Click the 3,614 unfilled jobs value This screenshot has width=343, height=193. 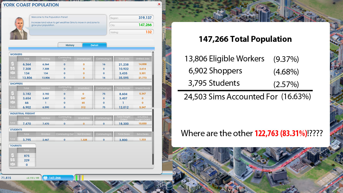pos(143,69)
